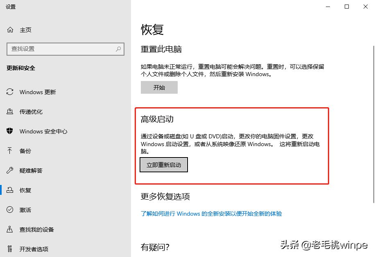The width and height of the screenshot is (375, 257).
Task: Open 疑难解答 from the sidebar
Action: click(x=31, y=171)
